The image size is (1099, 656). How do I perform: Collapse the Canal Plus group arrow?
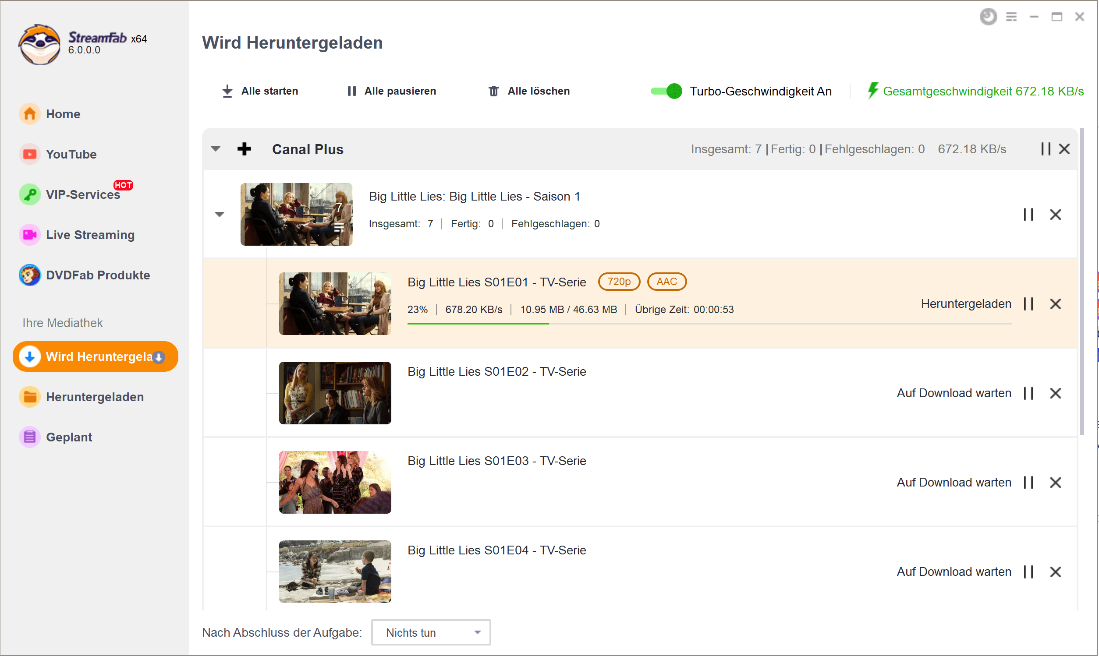click(x=216, y=149)
